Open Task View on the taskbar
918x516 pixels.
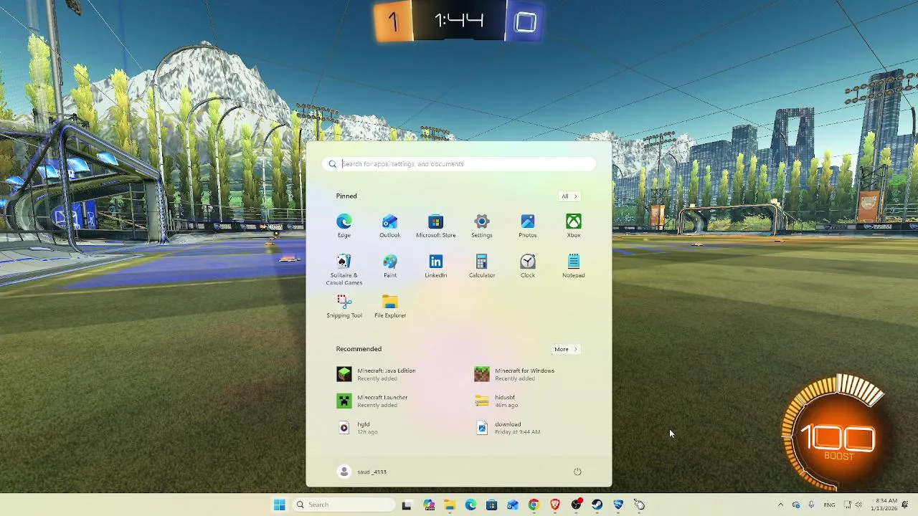coord(407,505)
